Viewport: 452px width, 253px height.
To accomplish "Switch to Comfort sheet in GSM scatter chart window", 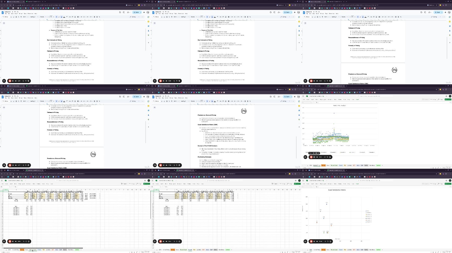I will (378, 249).
